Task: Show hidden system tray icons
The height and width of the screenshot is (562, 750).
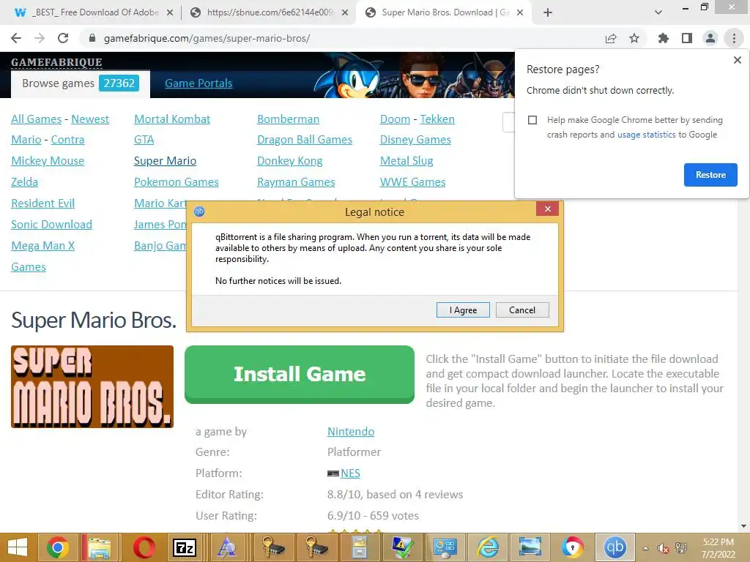Action: click(646, 548)
